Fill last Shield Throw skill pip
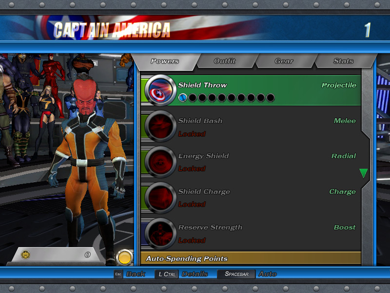Image resolution: width=390 pixels, height=293 pixels. coord(270,98)
